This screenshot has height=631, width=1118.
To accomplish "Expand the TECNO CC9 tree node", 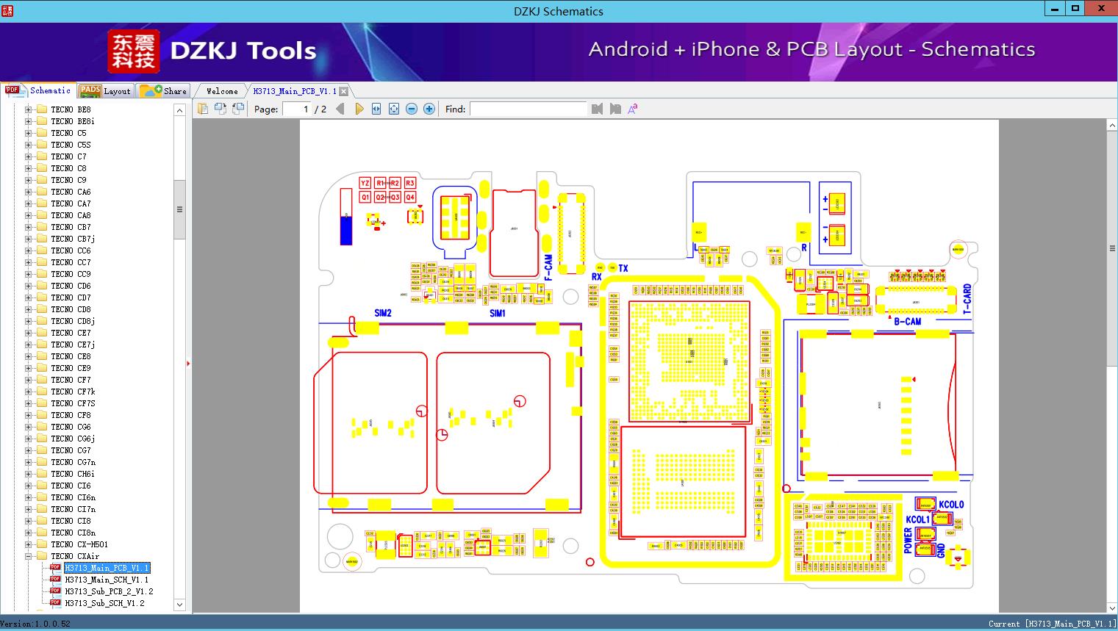I will pyautogui.click(x=28, y=274).
